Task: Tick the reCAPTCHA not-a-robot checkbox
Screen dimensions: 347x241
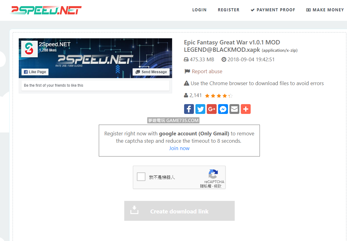Action: [141, 177]
